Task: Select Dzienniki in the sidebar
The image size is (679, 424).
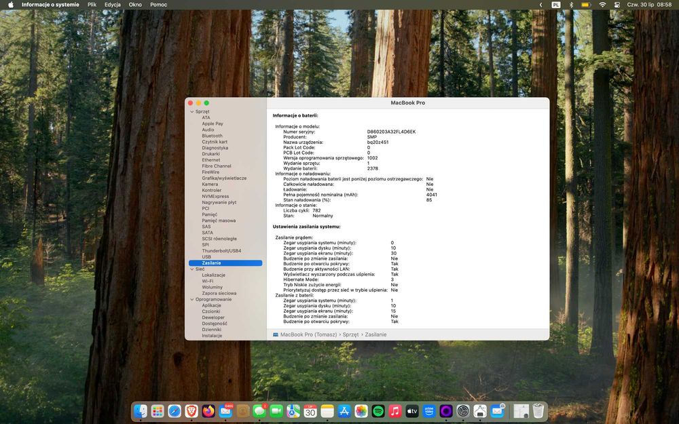Action: 211,330
